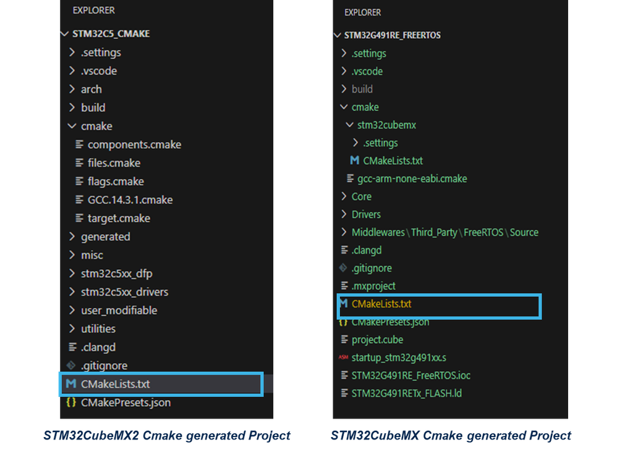Open CMakeLists.txt under stm32cubemx
617x450 pixels.
393,160
